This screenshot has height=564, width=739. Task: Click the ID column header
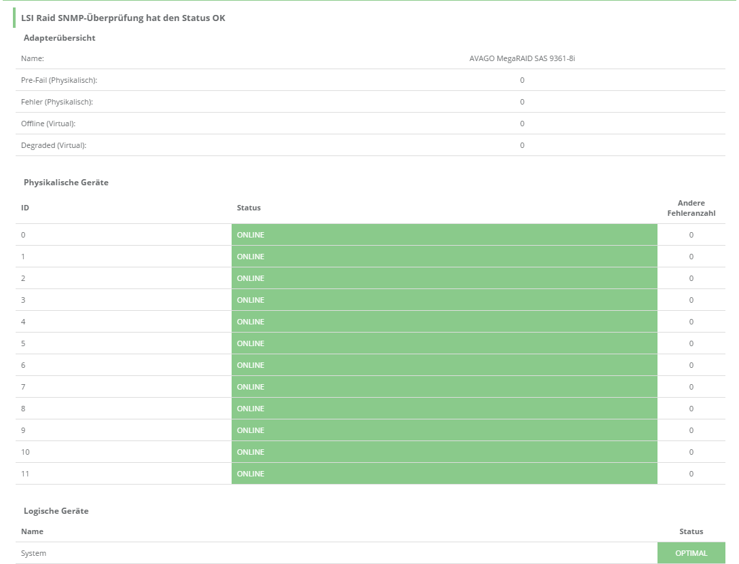pyautogui.click(x=25, y=208)
